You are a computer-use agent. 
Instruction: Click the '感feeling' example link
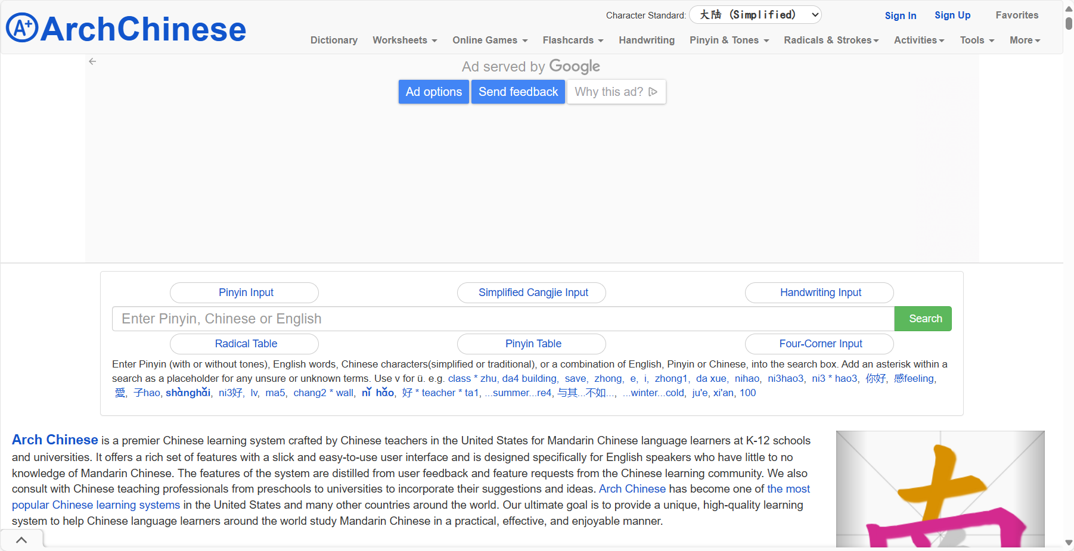pyautogui.click(x=914, y=378)
